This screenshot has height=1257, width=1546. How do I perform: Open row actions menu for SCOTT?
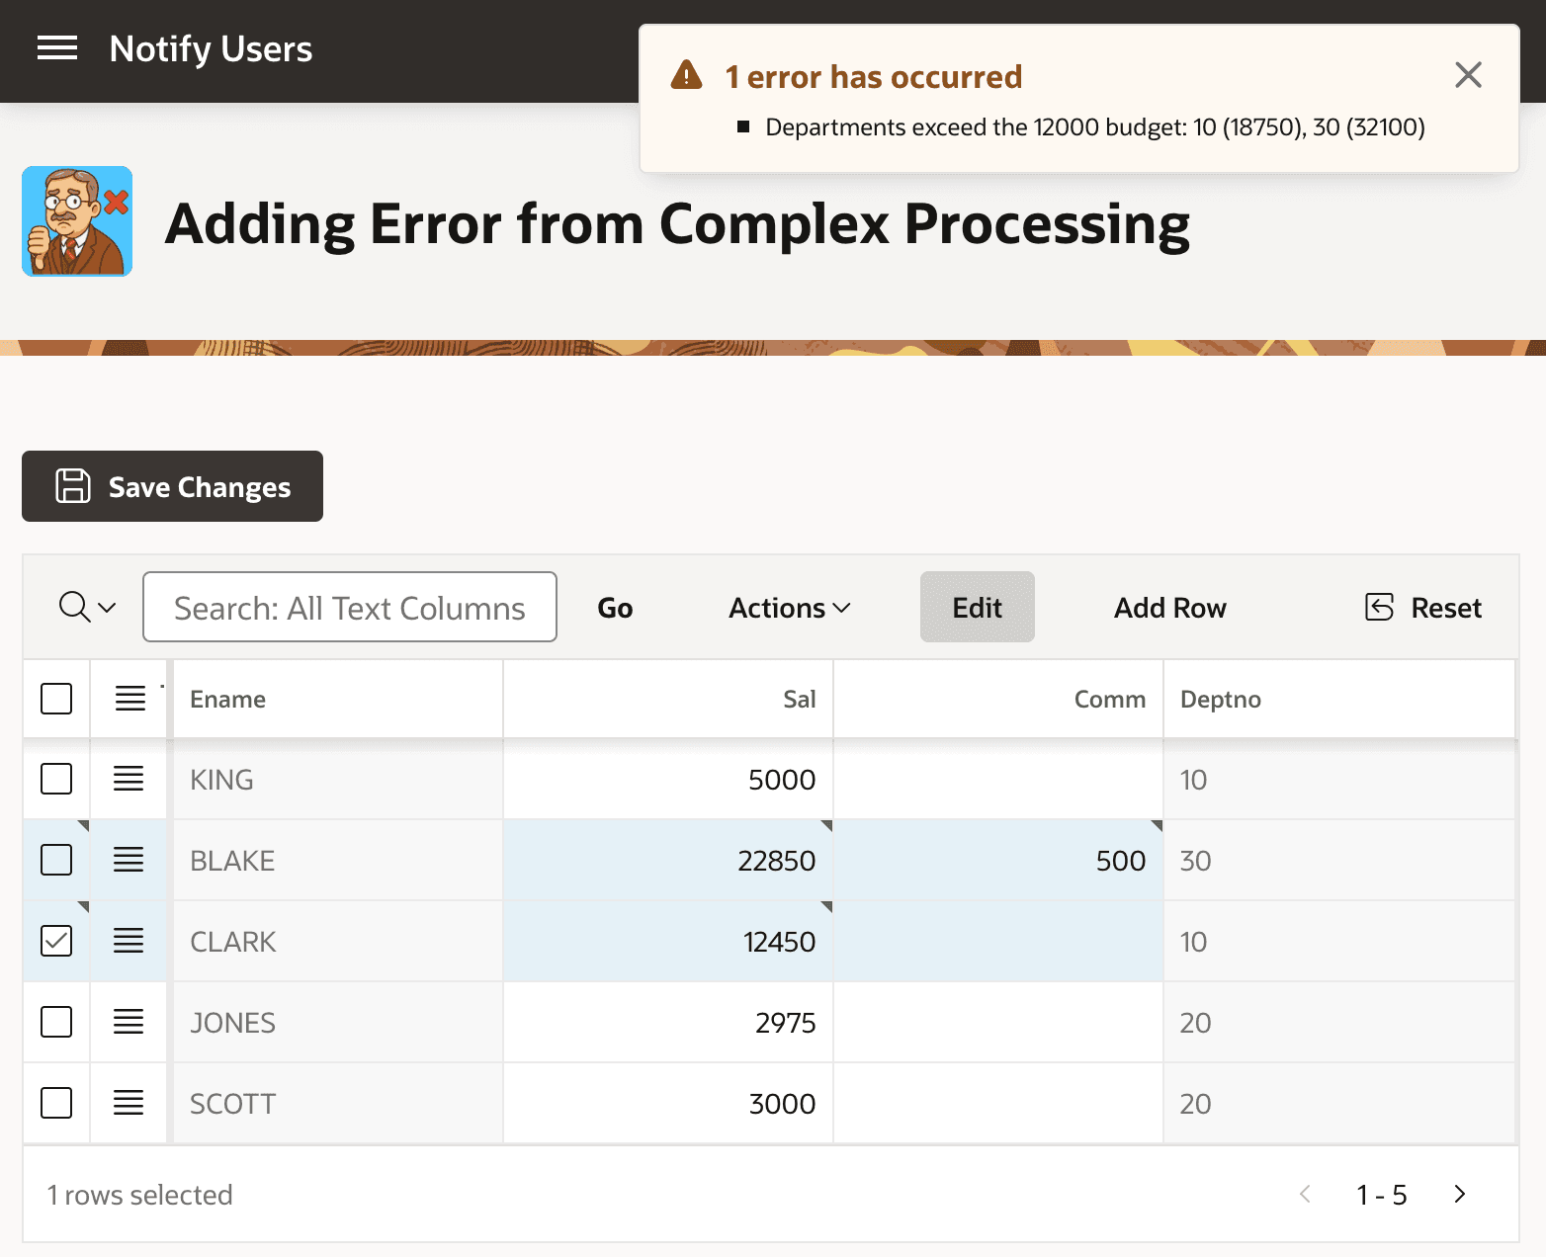(x=129, y=1104)
